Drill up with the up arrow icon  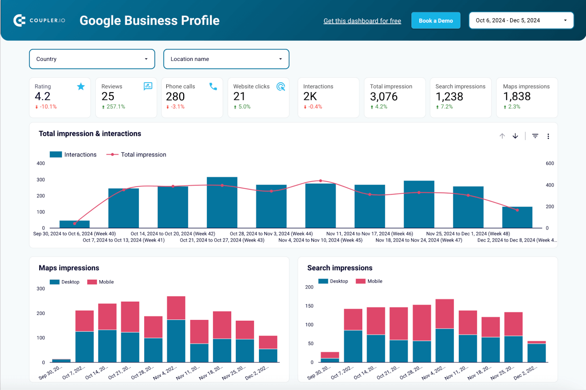pyautogui.click(x=502, y=136)
